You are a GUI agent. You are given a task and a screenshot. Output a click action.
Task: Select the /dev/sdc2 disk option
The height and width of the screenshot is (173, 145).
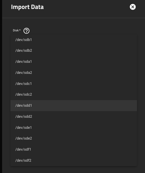point(74,94)
